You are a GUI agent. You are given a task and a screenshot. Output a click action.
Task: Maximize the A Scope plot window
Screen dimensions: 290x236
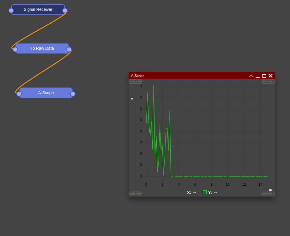(264, 76)
